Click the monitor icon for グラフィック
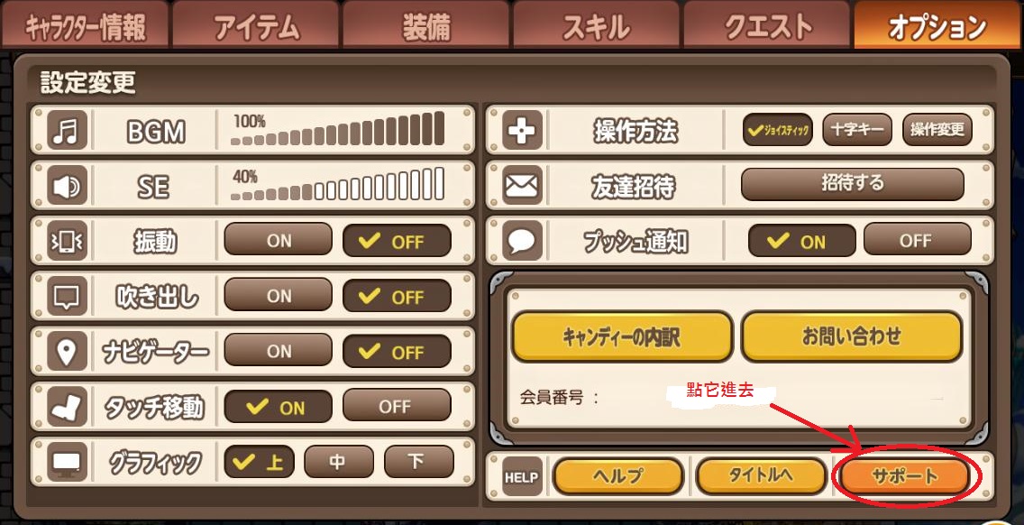 pyautogui.click(x=68, y=462)
